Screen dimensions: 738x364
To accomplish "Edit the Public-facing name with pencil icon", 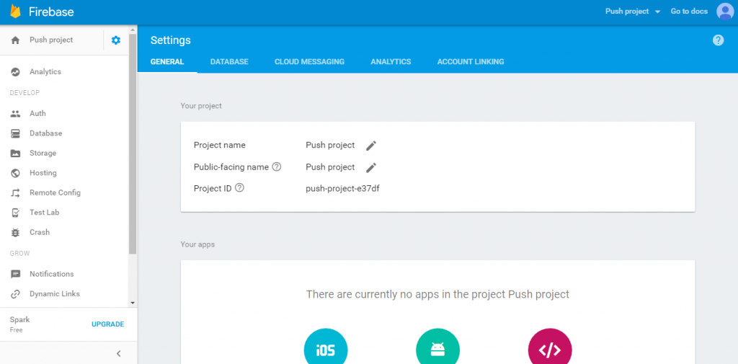I will point(371,167).
